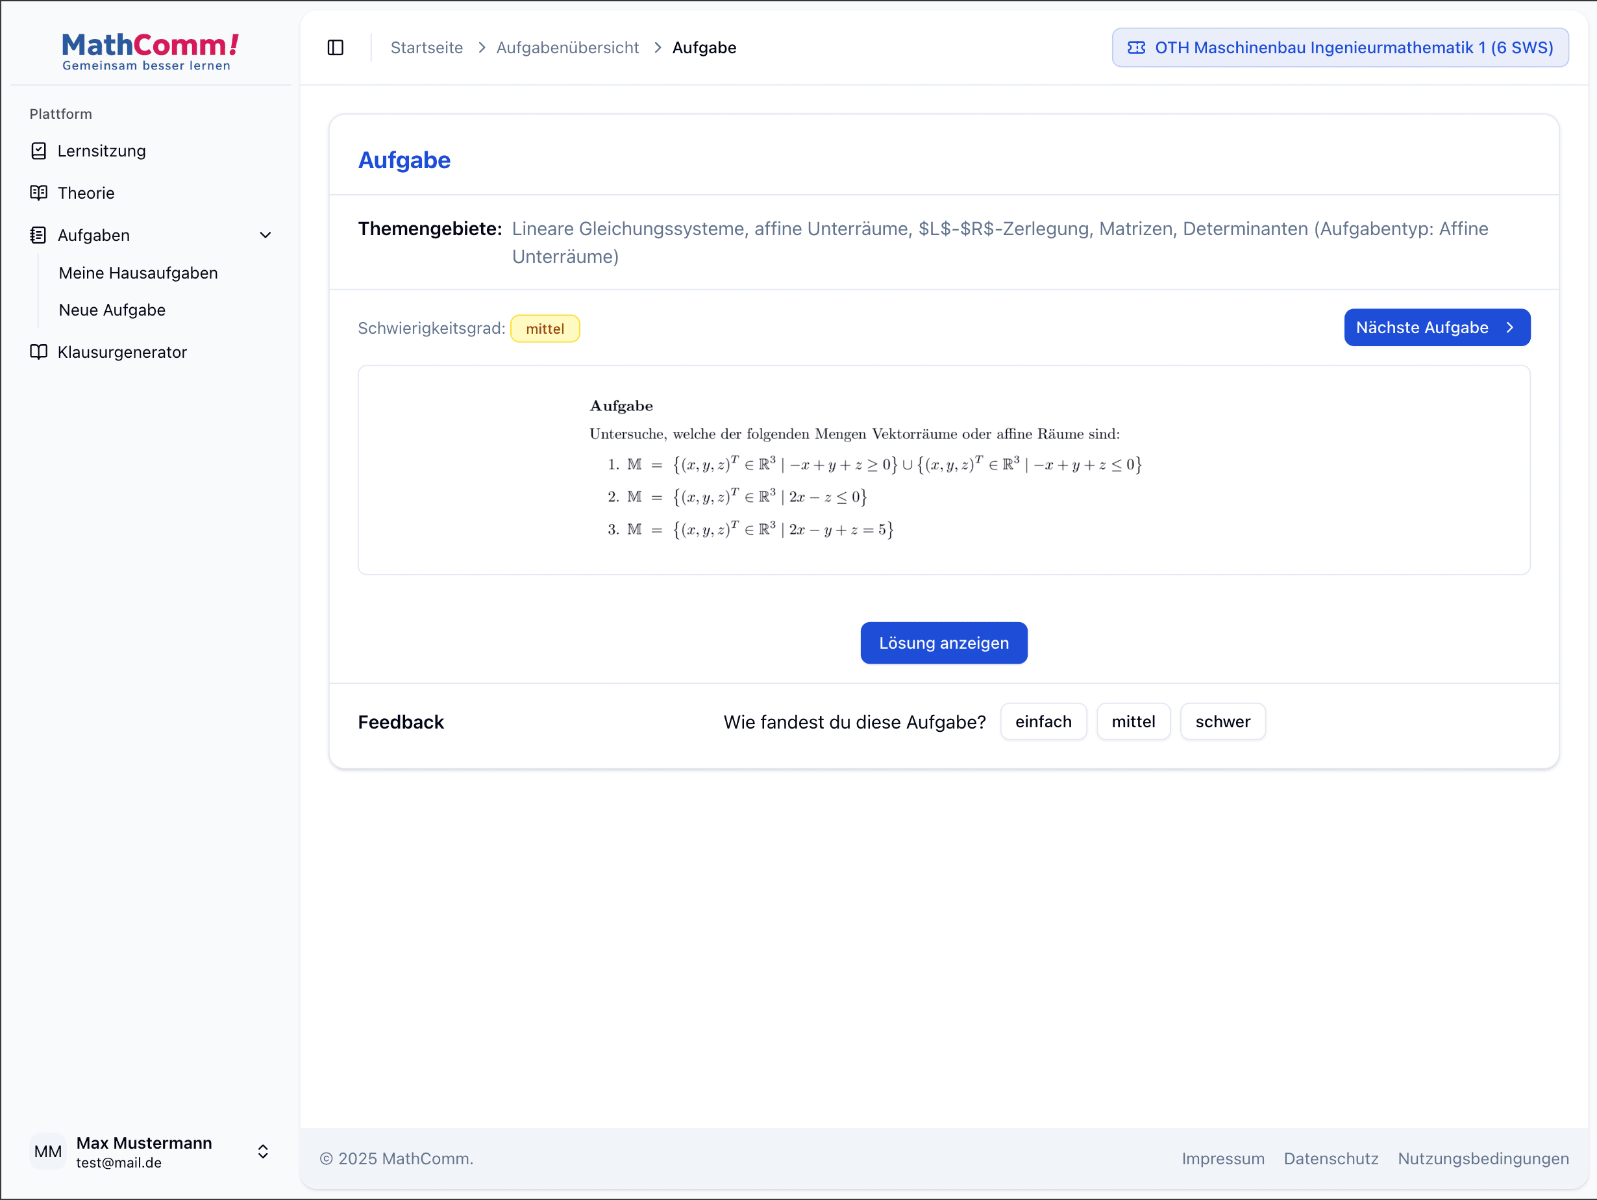Go to Nächste Aufgabe
The image size is (1597, 1200).
[x=1436, y=328]
